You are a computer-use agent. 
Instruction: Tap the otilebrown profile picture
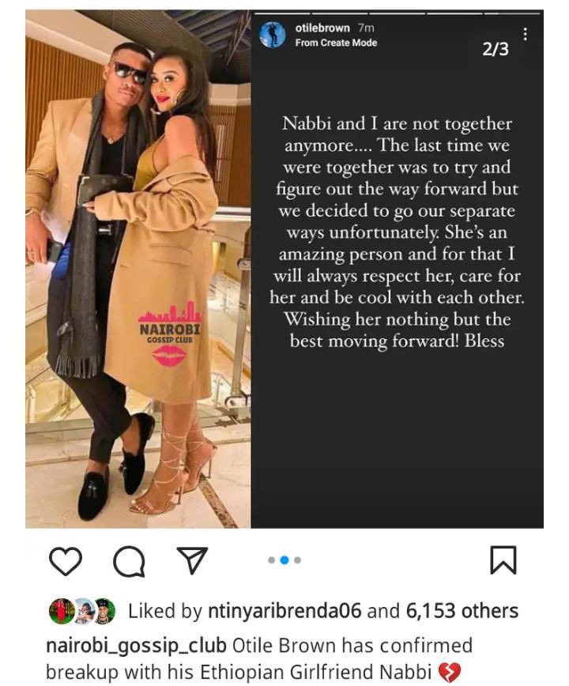(273, 35)
